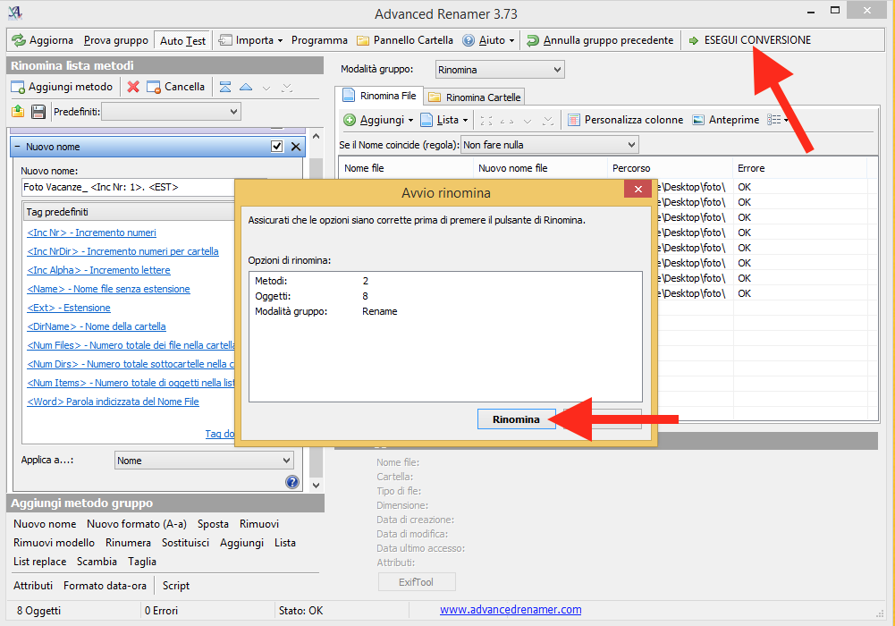This screenshot has width=895, height=626.
Task: Click the blue help icon in method panel
Action: (292, 482)
